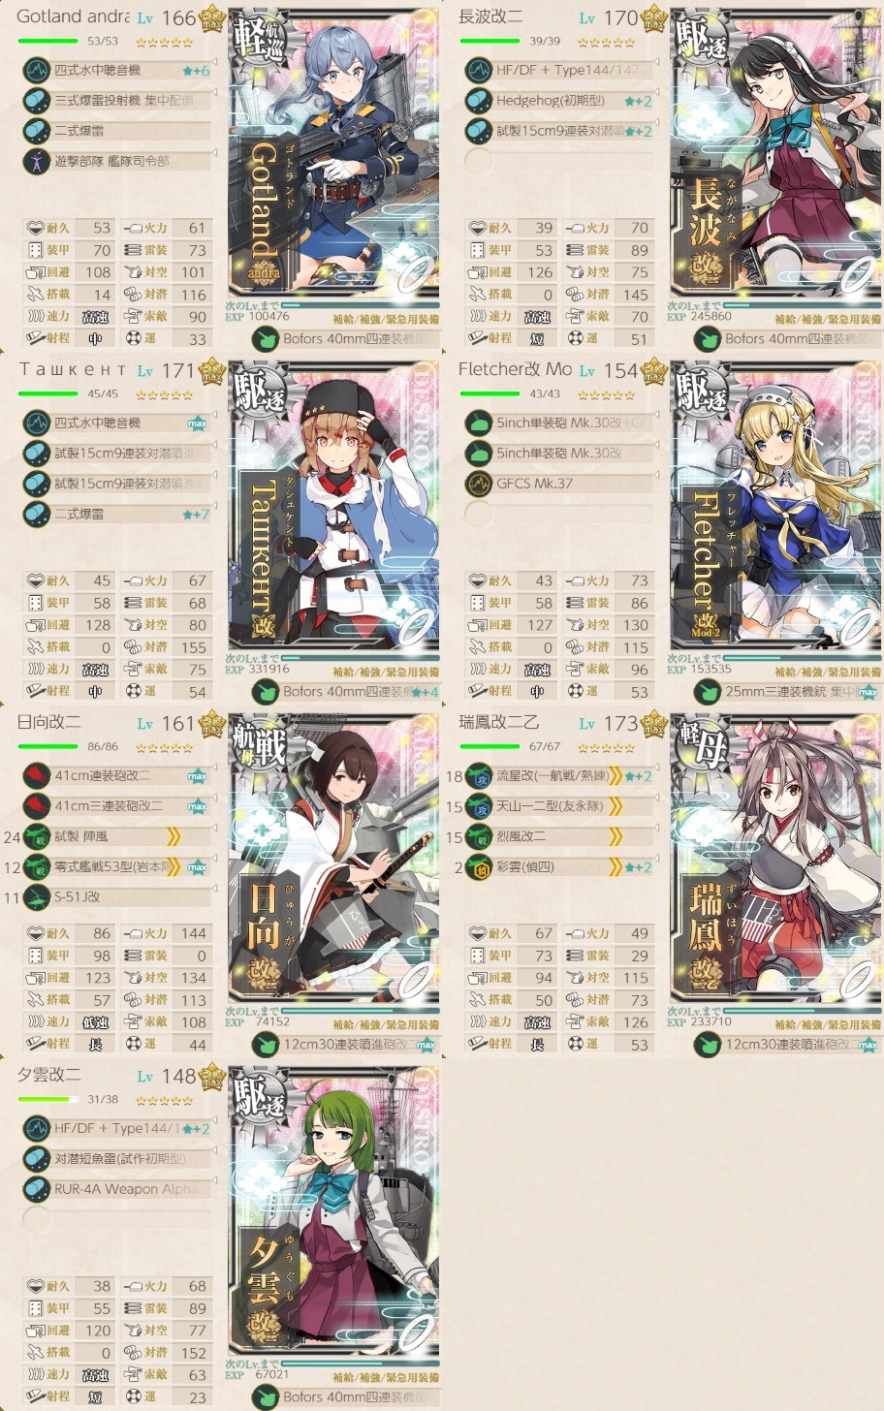Select the 彩雲(偵四) recon plane icon
The width and height of the screenshot is (884, 1411).
(x=479, y=867)
